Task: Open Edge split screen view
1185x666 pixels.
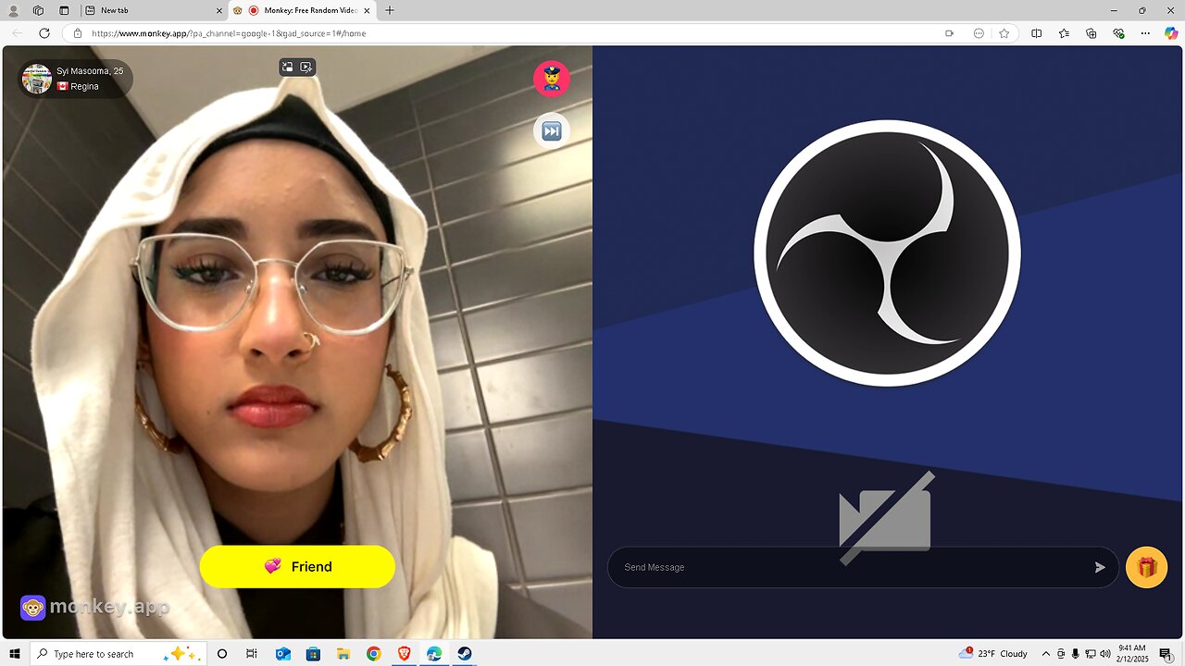Action: click(x=1036, y=32)
